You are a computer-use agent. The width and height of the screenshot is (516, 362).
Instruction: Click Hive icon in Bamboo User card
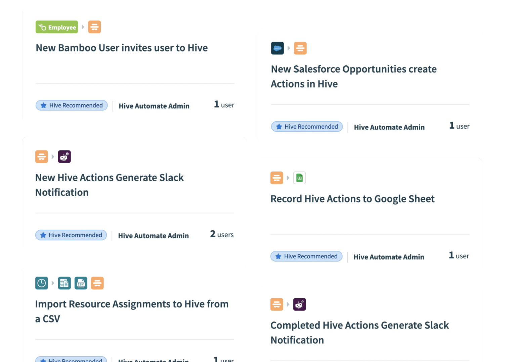coord(94,27)
